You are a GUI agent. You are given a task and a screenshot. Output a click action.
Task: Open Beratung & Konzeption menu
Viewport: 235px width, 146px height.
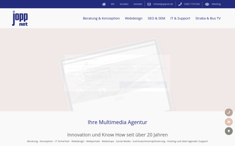pos(101,18)
